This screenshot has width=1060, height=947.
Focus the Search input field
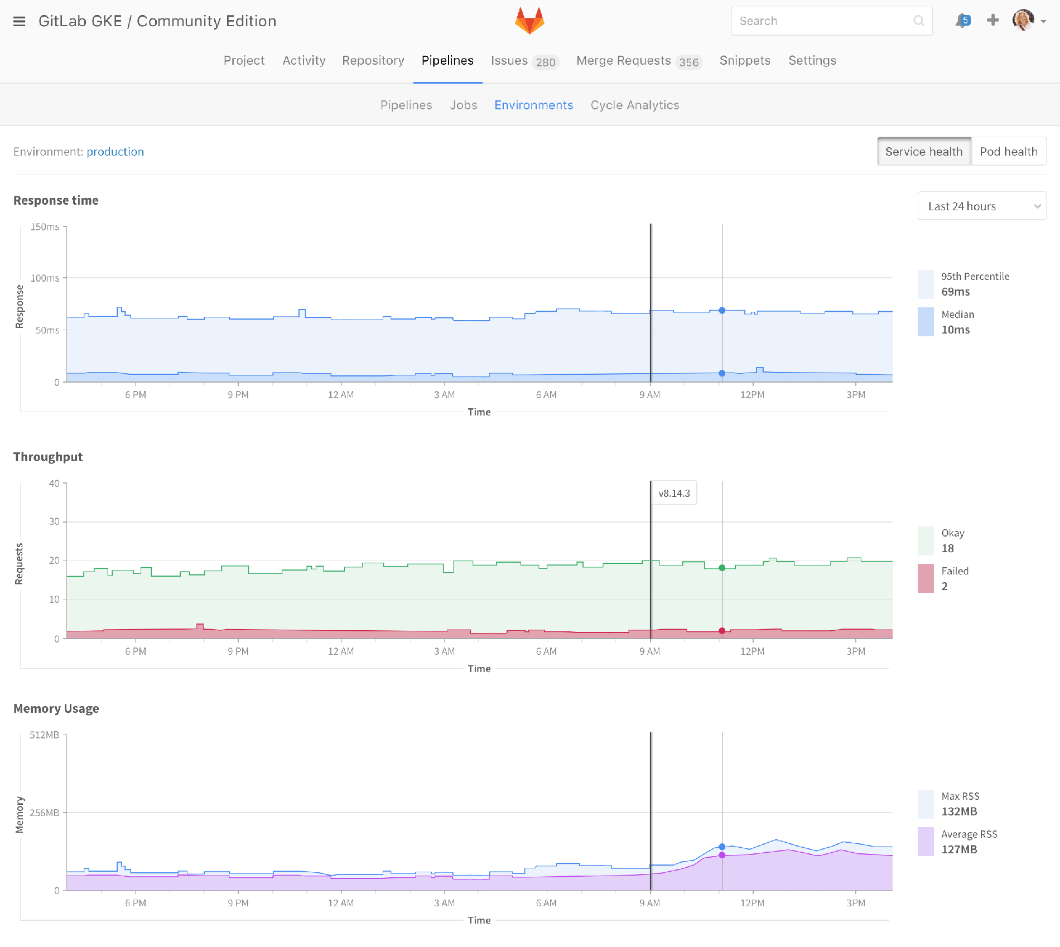[823, 21]
